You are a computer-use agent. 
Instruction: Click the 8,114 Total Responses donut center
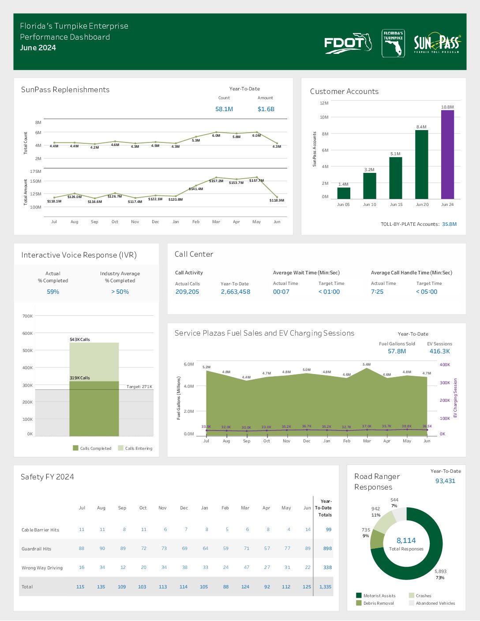(406, 544)
